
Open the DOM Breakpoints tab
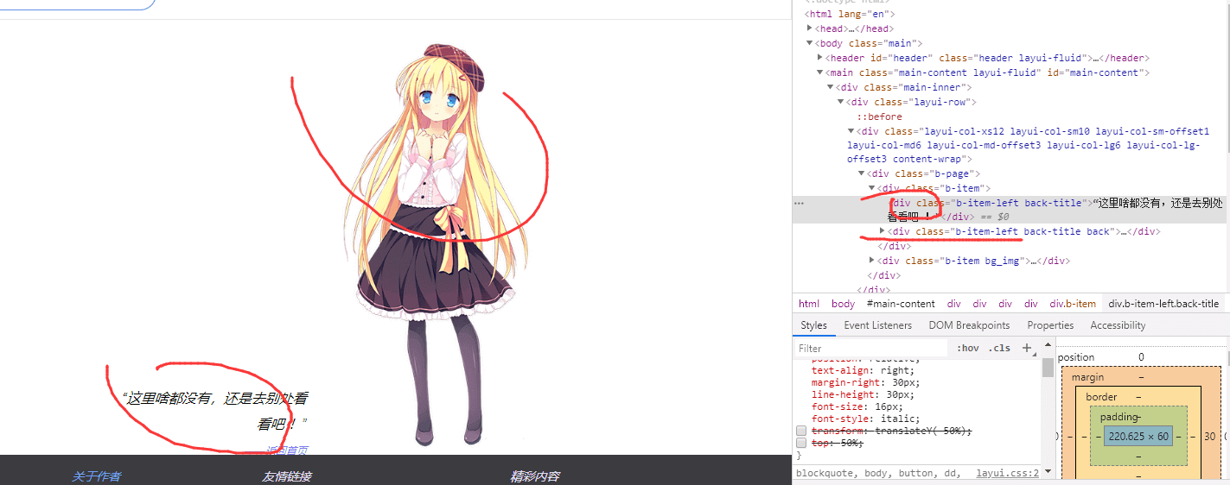(969, 325)
